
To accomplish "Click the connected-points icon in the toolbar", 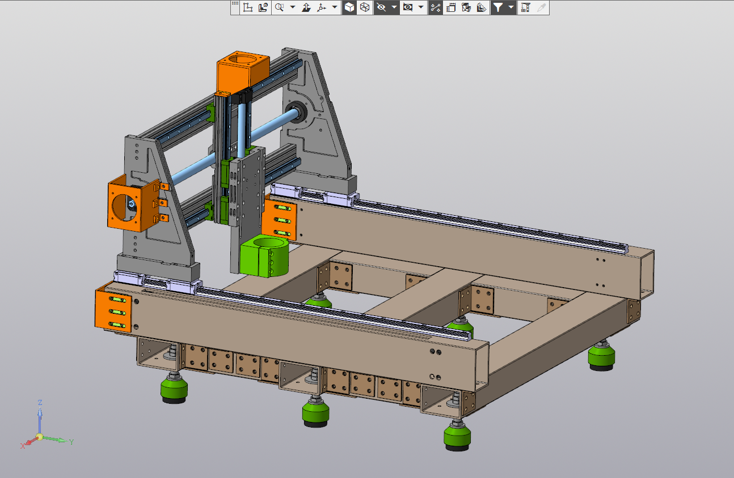I will [x=436, y=8].
